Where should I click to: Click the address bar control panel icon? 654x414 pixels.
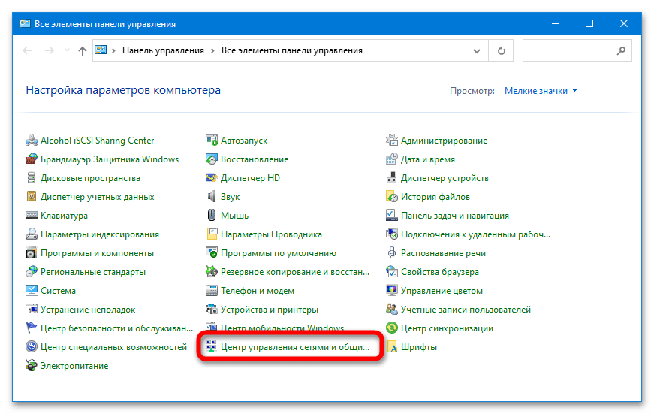[x=101, y=50]
